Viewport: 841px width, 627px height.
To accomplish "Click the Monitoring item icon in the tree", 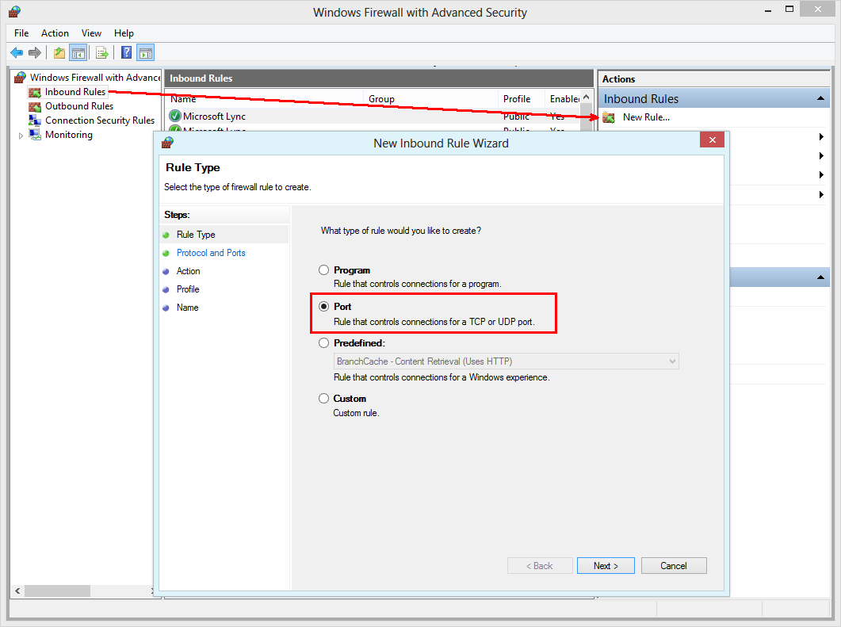I will [34, 135].
